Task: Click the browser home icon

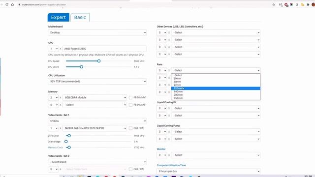Action: (12, 4)
